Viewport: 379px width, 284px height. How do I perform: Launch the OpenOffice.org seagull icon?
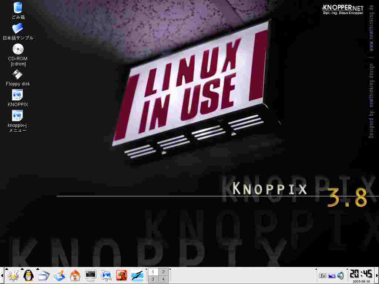pos(137,275)
